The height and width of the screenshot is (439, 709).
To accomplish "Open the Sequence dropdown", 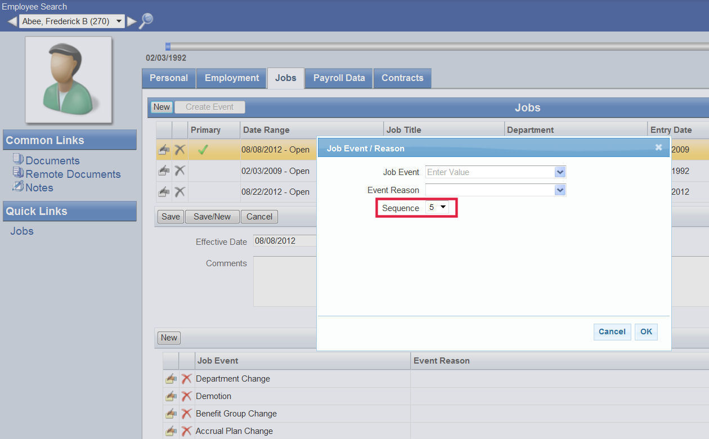I will coord(437,208).
